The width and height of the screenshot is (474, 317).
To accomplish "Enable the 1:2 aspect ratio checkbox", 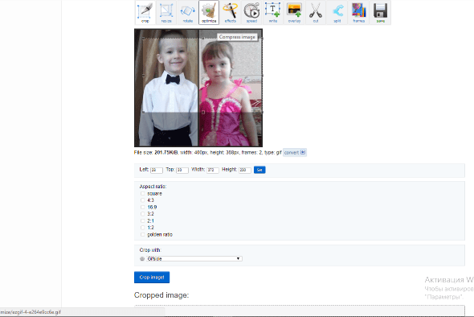I will click(142, 228).
